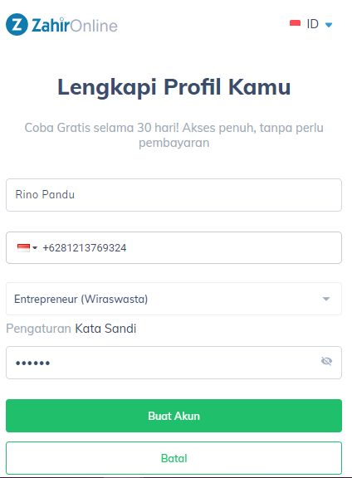Click the round Zahir Z logo icon
Image resolution: width=352 pixels, height=478 pixels.
click(x=17, y=24)
